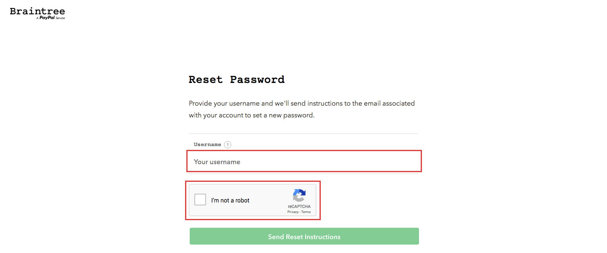
Task: Click the Braintree logo wordmark
Action: click(x=38, y=11)
